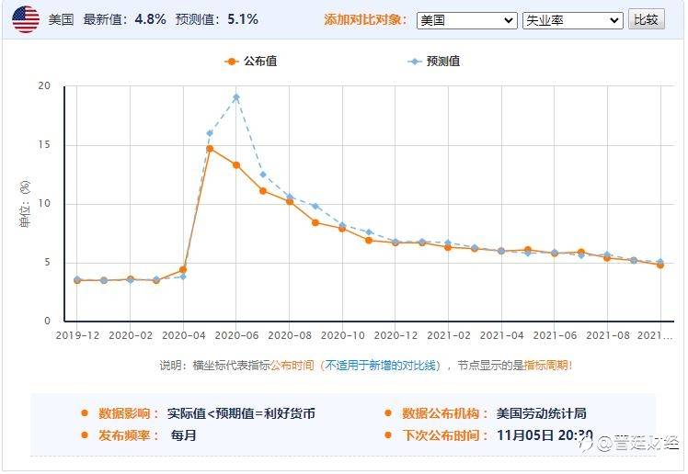
Task: Click the 公布时间 highlighted note text
Action: (x=292, y=365)
